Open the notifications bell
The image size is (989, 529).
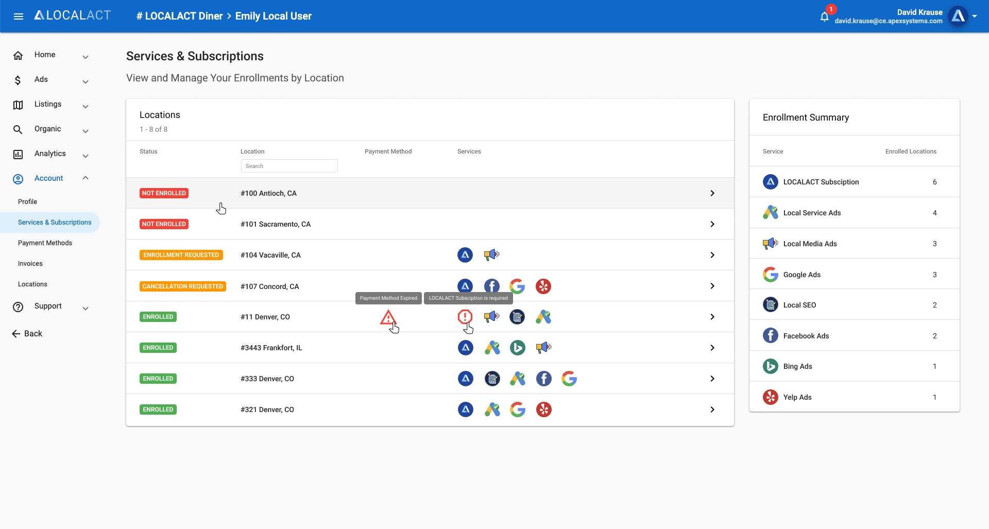point(824,16)
